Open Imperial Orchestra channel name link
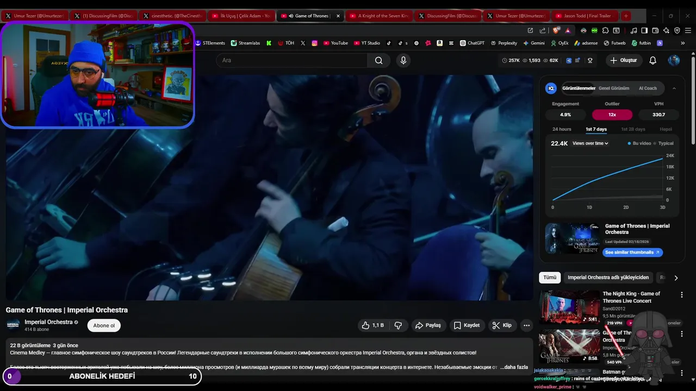The height and width of the screenshot is (391, 696). coord(48,322)
